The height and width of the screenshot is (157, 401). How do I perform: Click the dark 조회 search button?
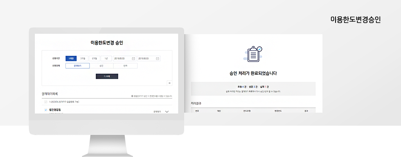pyautogui.click(x=107, y=76)
